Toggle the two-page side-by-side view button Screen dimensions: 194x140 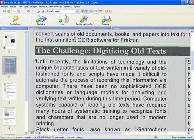[x=96, y=11]
